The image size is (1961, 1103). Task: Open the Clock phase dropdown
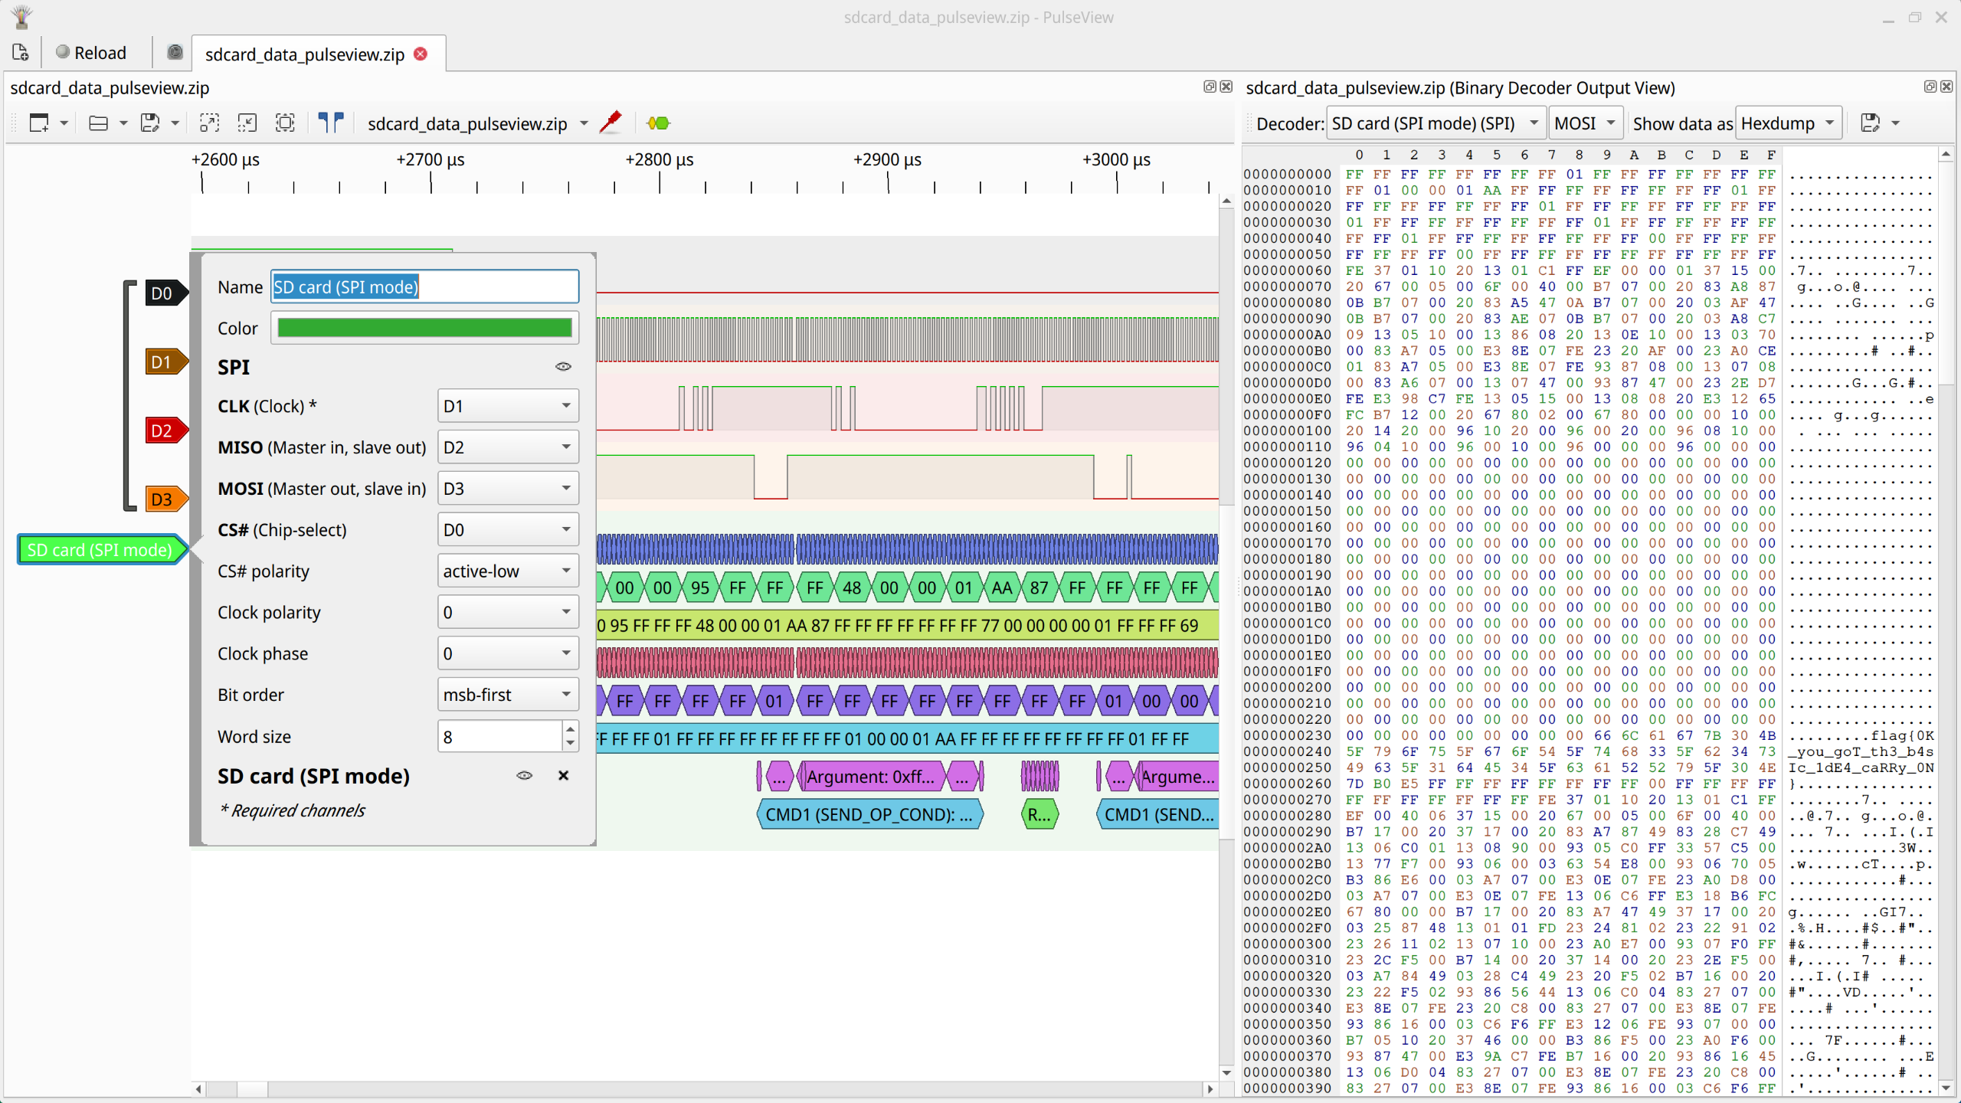click(508, 653)
